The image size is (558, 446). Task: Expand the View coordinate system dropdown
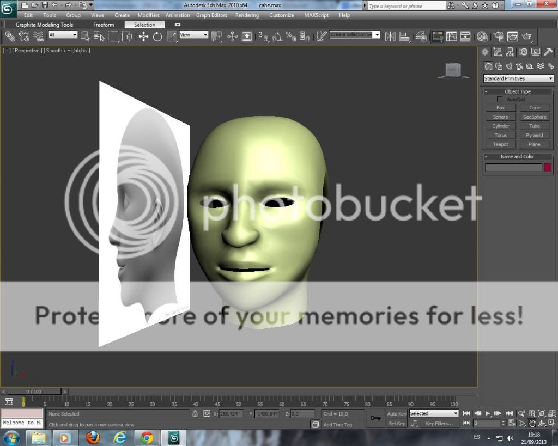point(194,35)
